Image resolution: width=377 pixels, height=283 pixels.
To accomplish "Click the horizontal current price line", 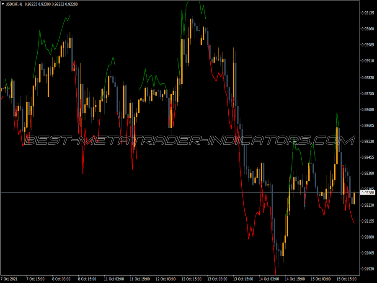I will 180,193.
